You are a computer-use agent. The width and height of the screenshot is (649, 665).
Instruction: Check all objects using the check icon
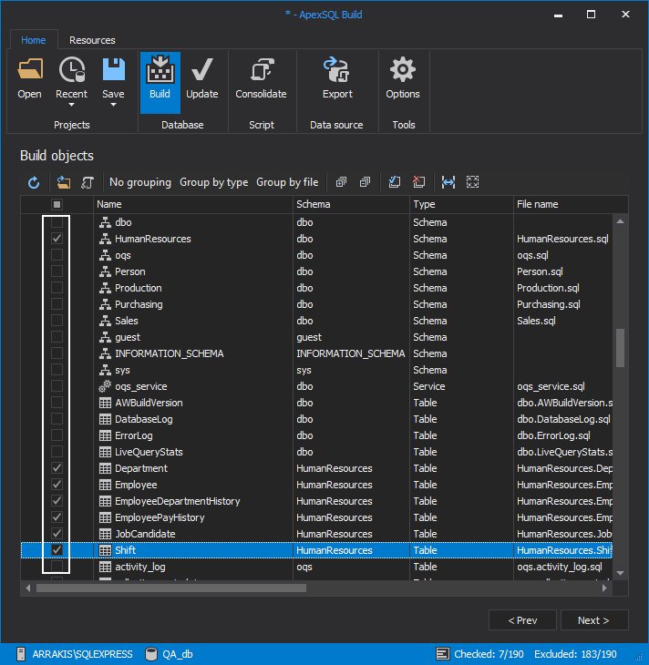click(395, 182)
